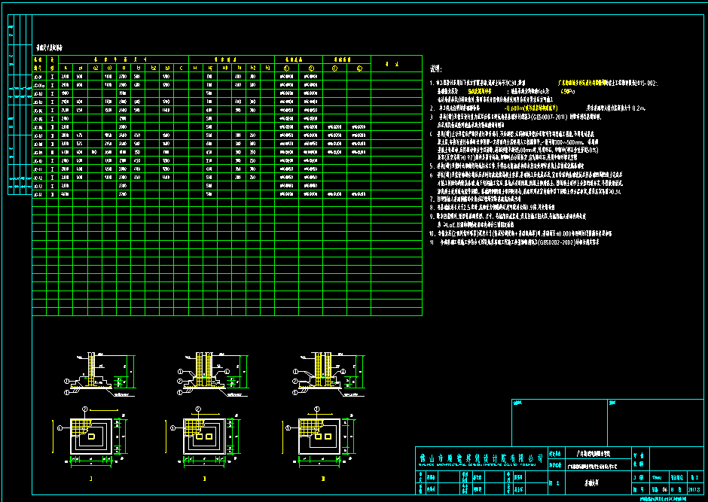
Task: Pick the type II double-column foundation plan view
Action: [205, 437]
